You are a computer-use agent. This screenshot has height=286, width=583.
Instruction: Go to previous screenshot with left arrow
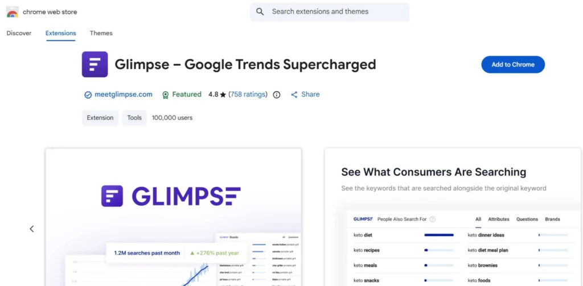tap(32, 229)
